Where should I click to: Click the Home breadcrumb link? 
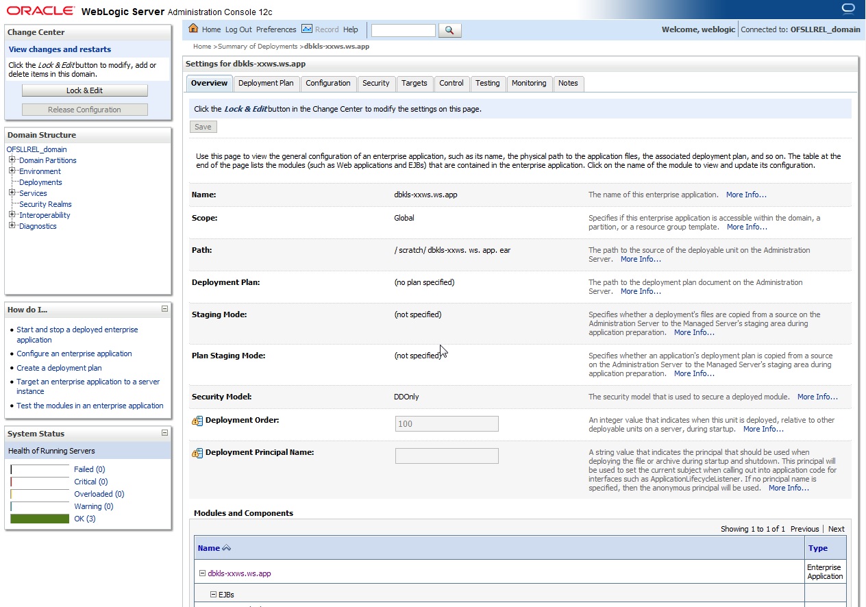[202, 47]
